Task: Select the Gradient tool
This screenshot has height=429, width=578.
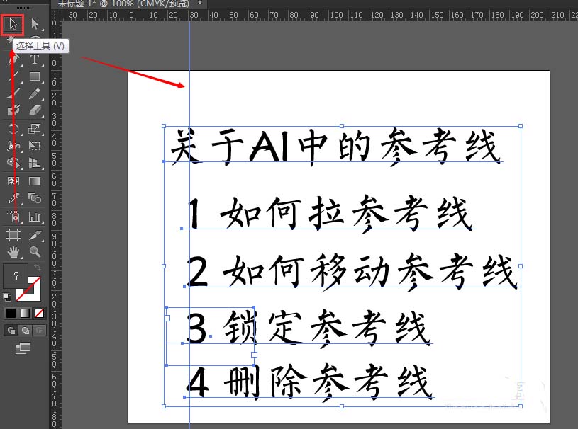Action: [35, 181]
